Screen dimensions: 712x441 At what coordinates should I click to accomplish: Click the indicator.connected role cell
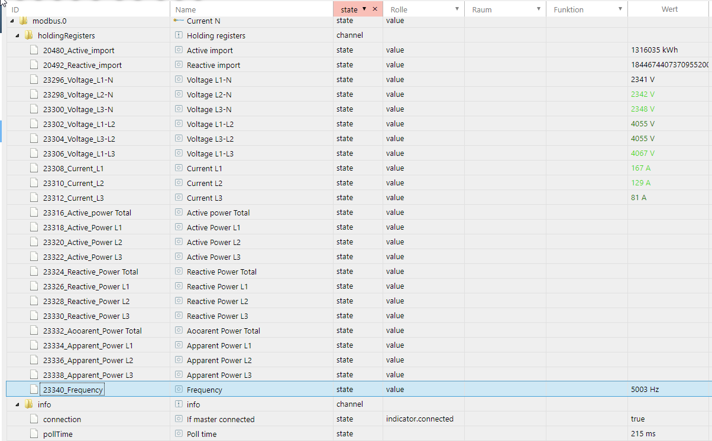coord(423,419)
